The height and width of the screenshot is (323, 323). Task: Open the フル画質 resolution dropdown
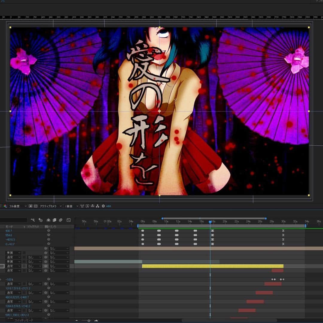[18, 206]
